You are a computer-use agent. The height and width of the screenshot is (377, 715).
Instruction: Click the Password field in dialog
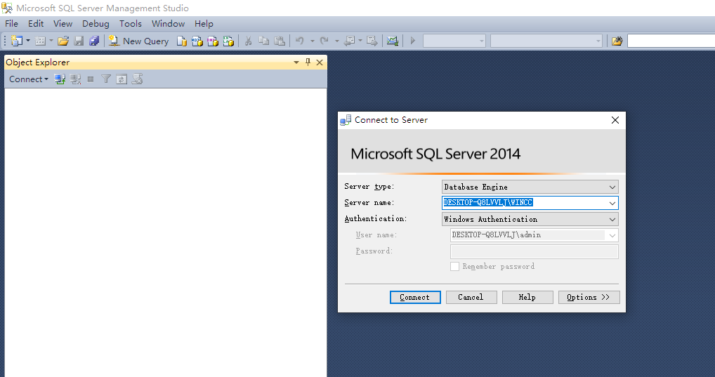point(534,251)
